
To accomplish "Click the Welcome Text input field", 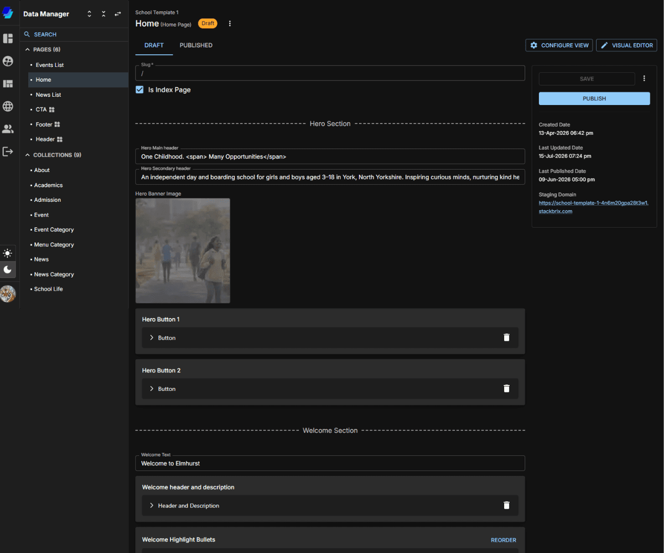I will (330, 463).
